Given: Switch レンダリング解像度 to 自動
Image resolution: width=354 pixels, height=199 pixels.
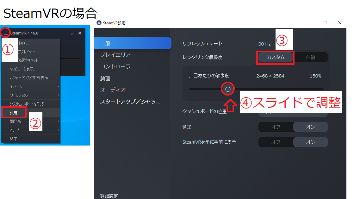Looking at the screenshot, I should [x=311, y=57].
